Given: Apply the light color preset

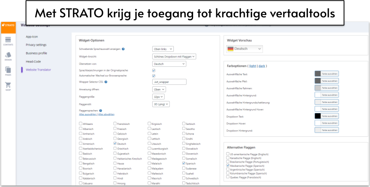Looking at the screenshot, I should pyautogui.click(x=252, y=66).
